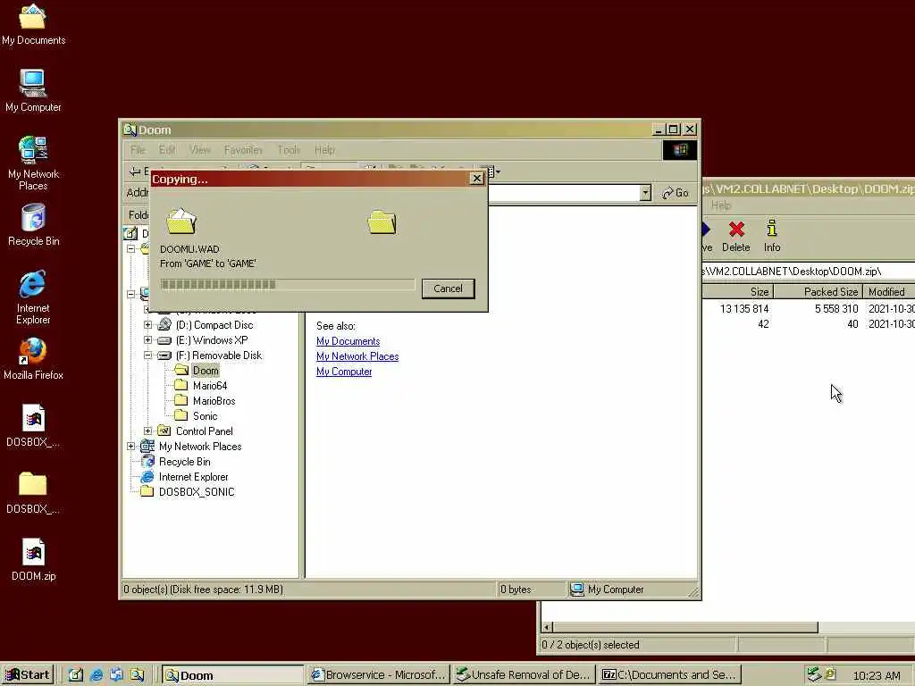Open the My Documents desktop icon
Screen dimensions: 915x686
(33, 24)
